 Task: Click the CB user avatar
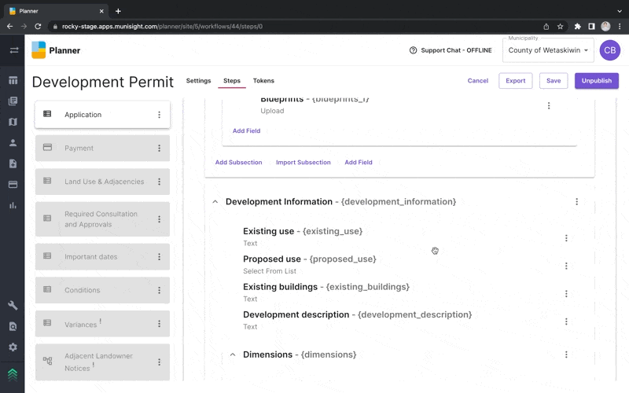tap(609, 50)
